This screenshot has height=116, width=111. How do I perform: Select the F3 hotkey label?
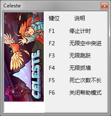pyautogui.click(x=52, y=55)
